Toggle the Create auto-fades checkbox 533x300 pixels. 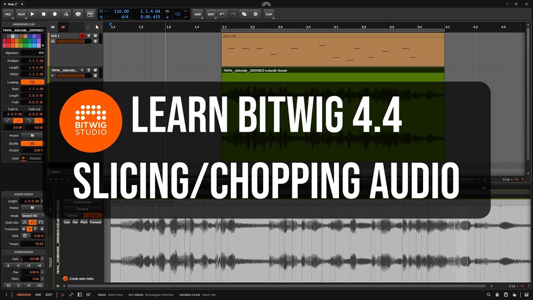coord(65,278)
